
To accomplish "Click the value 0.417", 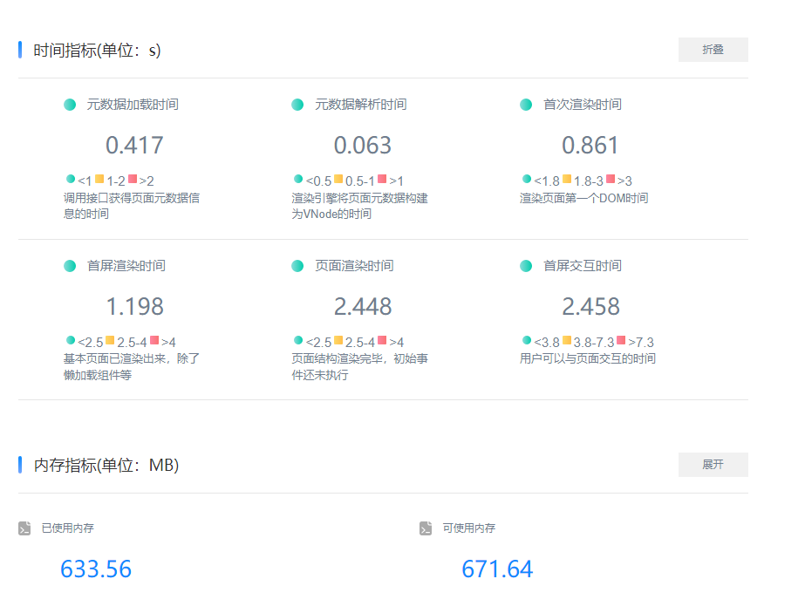I will (x=134, y=146).
